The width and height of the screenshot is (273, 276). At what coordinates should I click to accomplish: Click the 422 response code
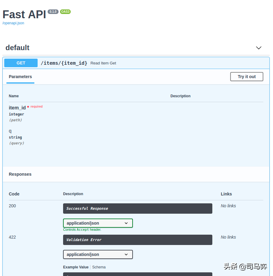[12, 237]
